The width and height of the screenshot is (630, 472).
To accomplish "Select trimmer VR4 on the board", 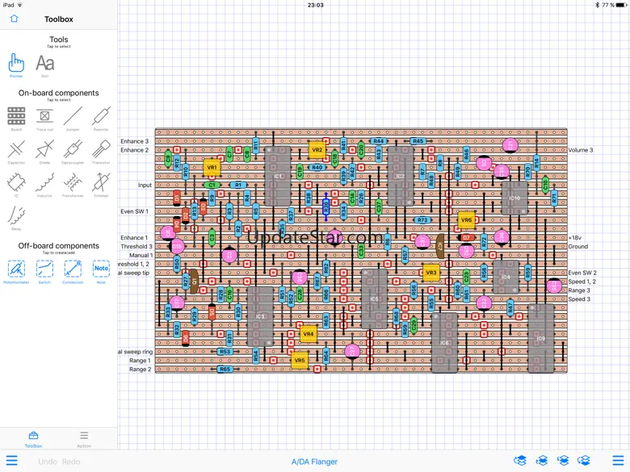I will click(309, 334).
